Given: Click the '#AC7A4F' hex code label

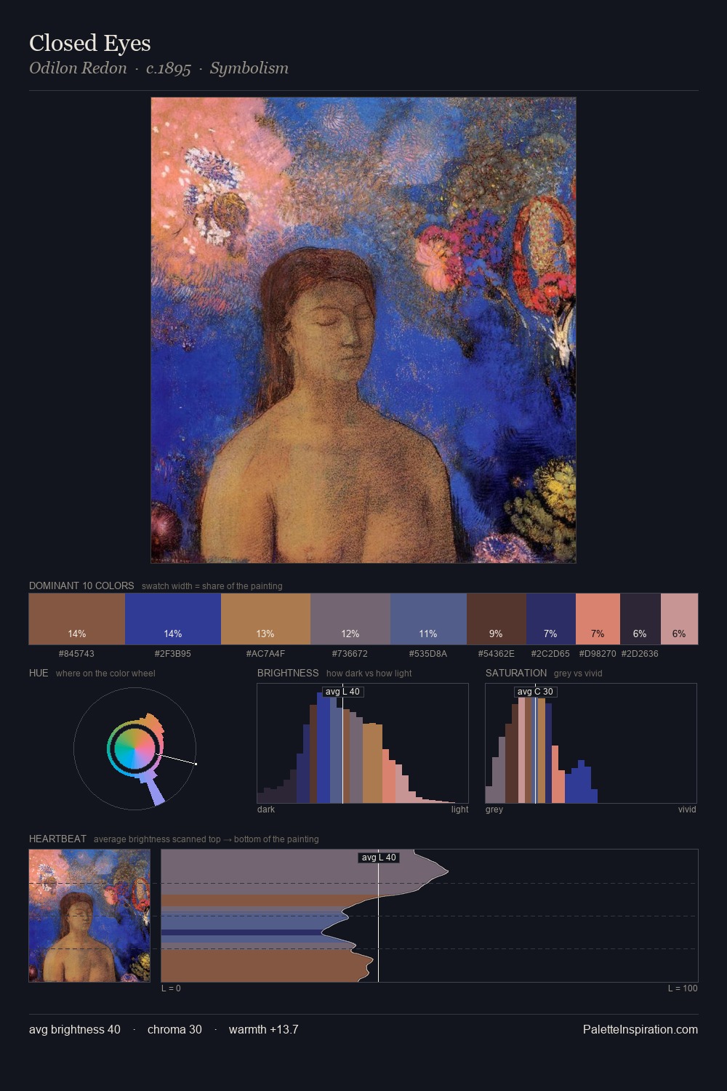Looking at the screenshot, I should (x=265, y=653).
